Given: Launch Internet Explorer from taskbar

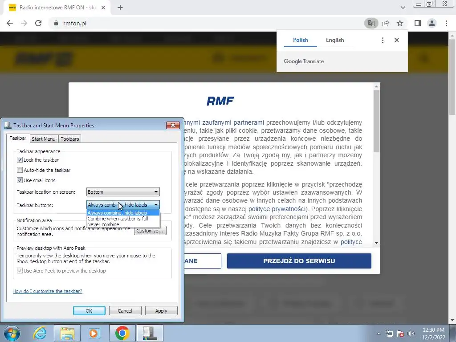Looking at the screenshot, I should coord(40,333).
